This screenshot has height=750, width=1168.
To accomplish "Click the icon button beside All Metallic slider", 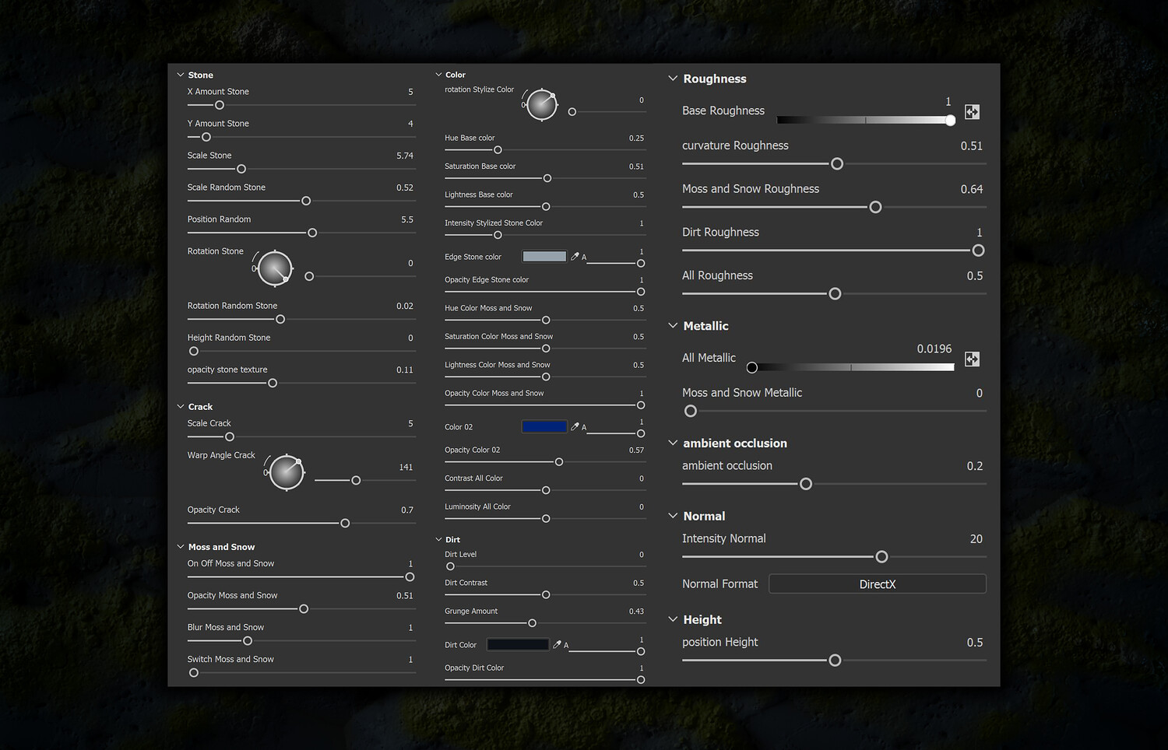I will click(972, 359).
